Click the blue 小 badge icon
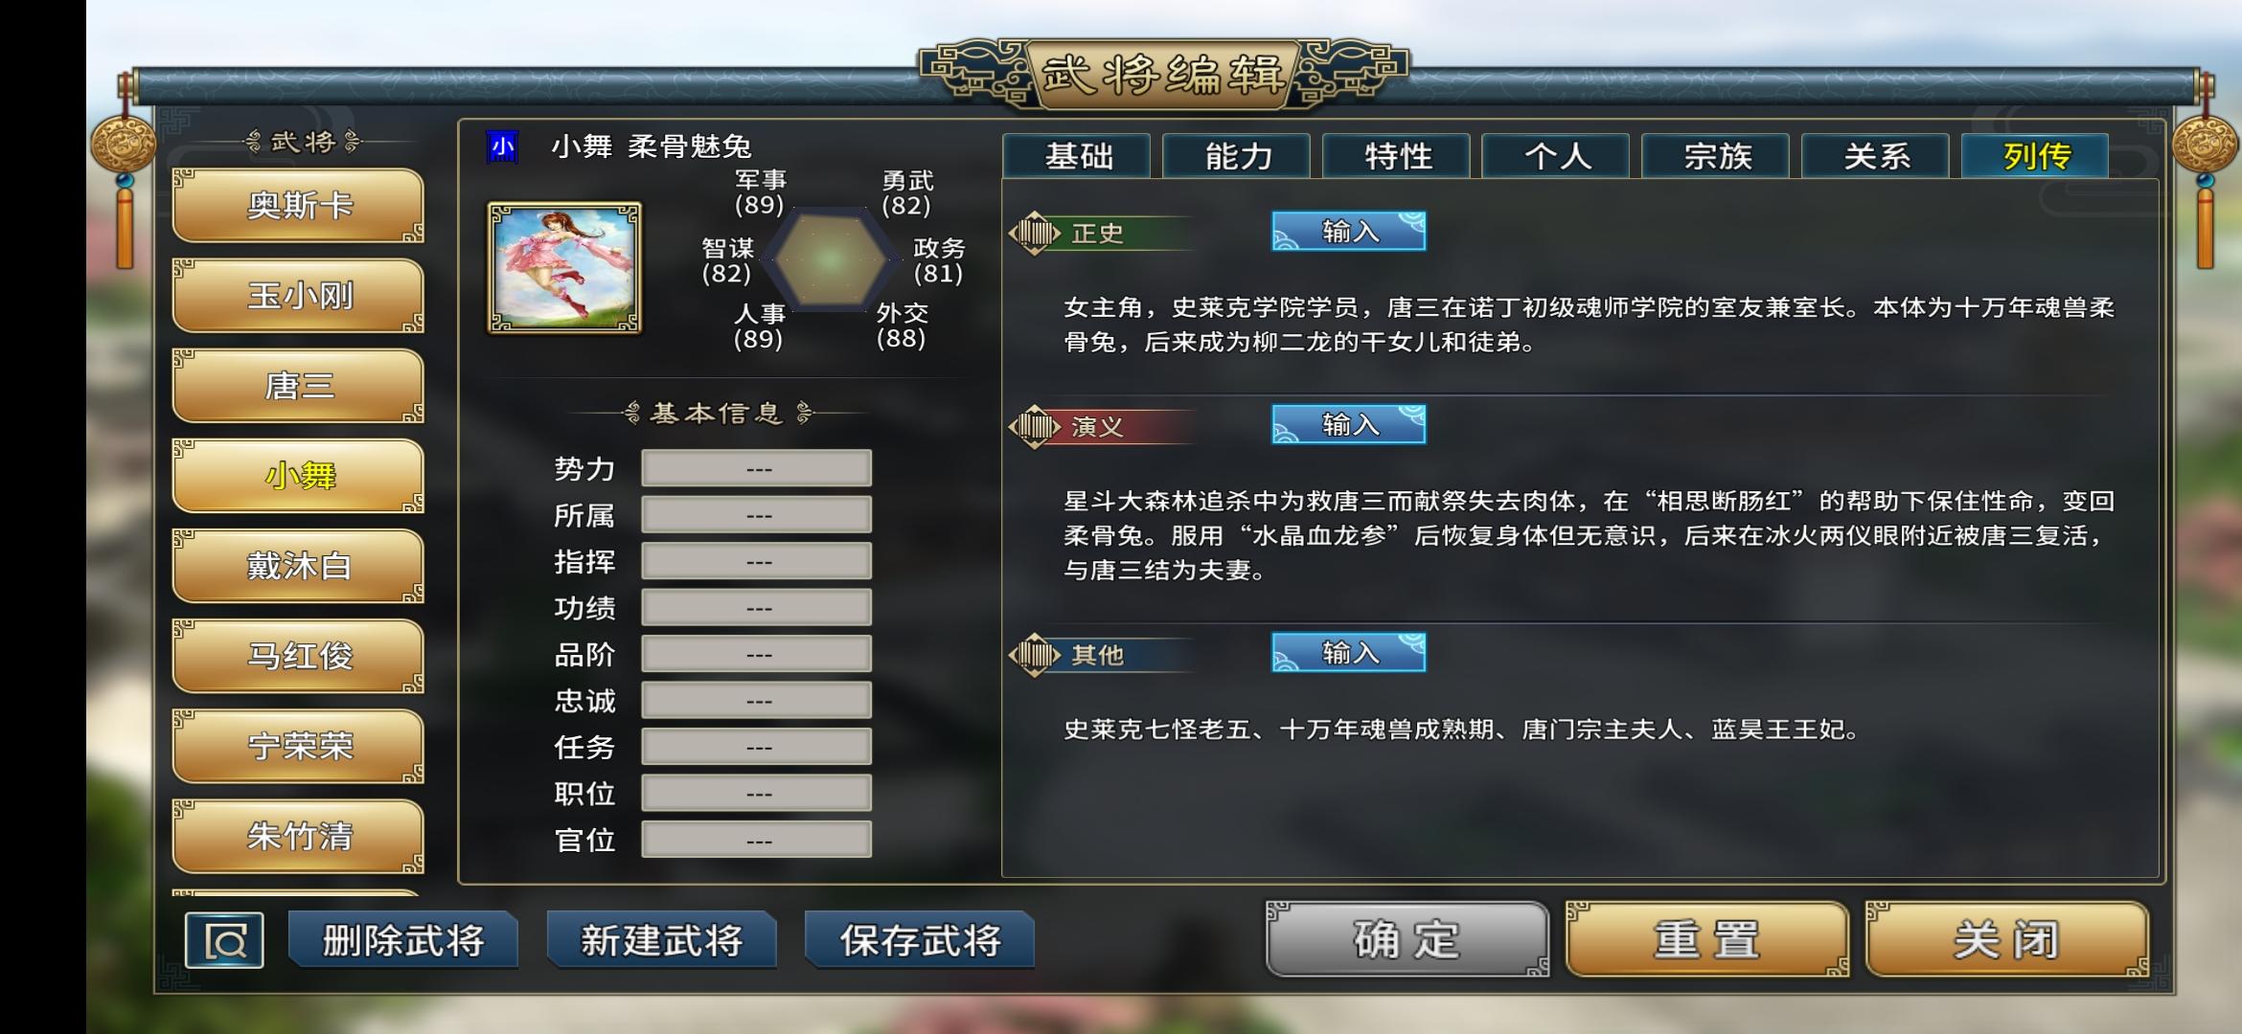Screen dimensions: 2242x1034 click(503, 146)
